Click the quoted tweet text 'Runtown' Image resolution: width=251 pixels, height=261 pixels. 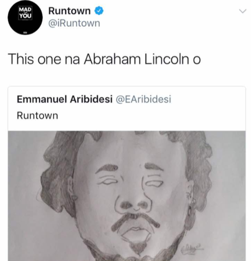click(37, 116)
